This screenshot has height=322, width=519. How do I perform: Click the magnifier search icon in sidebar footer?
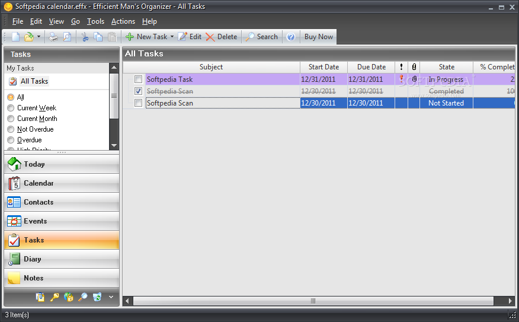pyautogui.click(x=83, y=297)
